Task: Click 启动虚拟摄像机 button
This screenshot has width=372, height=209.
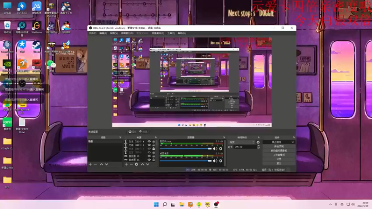Action: pyautogui.click(x=279, y=150)
